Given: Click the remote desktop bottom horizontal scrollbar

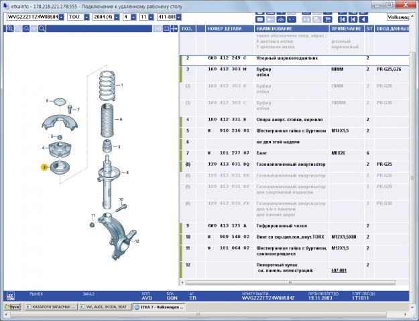Looking at the screenshot, I should [x=198, y=314].
